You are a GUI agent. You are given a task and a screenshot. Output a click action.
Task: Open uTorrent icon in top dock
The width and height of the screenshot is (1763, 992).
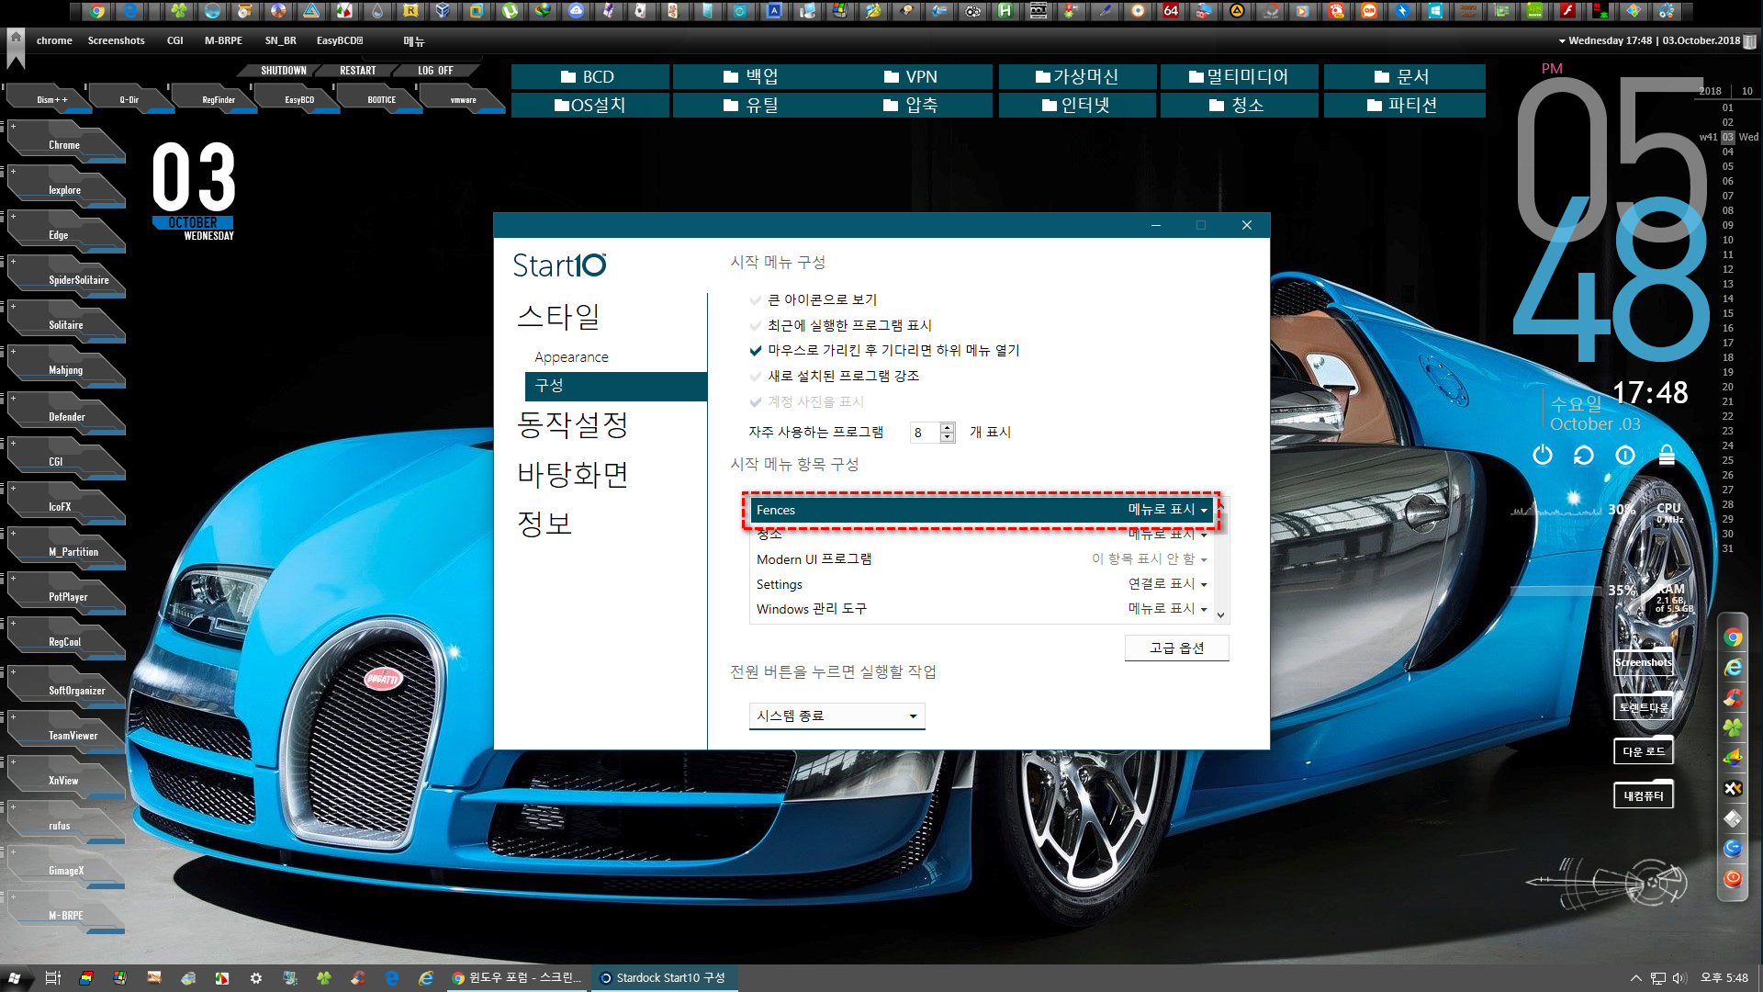tap(510, 11)
